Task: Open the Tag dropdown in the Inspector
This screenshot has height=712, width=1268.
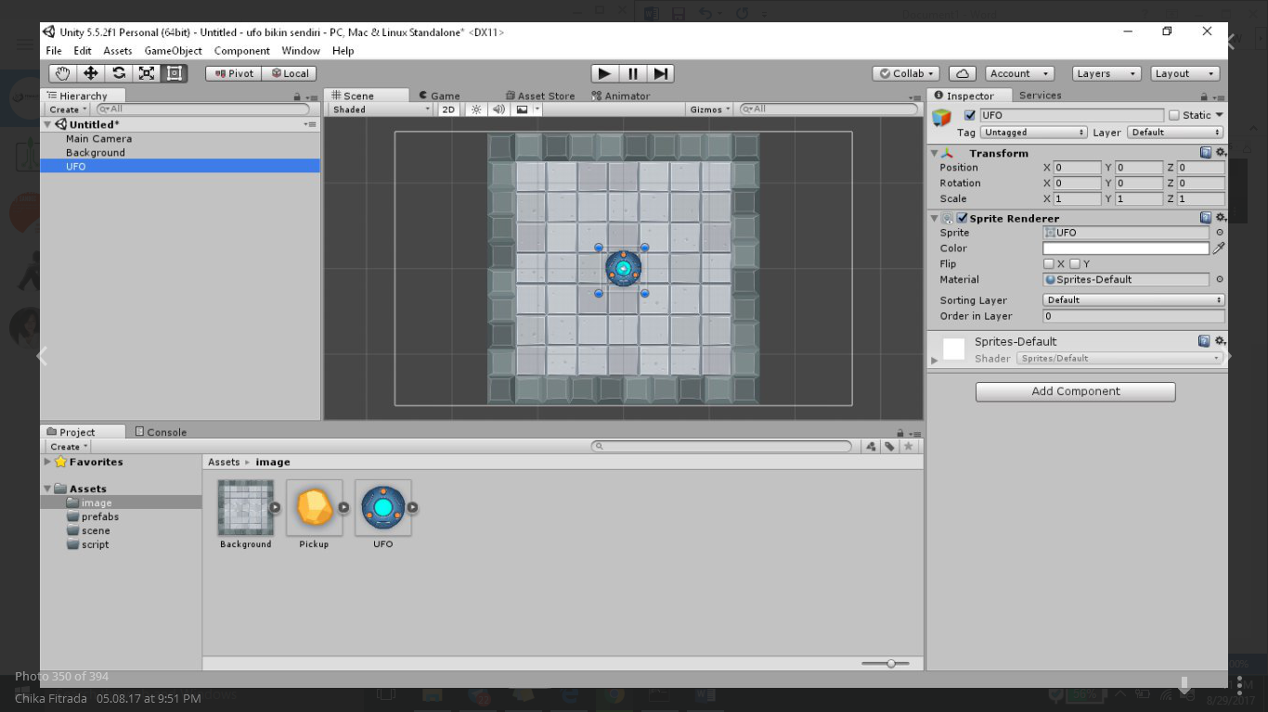Action: click(1033, 132)
